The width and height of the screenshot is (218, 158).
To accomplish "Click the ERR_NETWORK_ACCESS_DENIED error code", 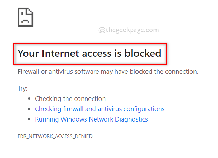I will coord(55,136).
